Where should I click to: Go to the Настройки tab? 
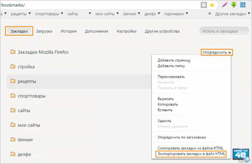pos(126,31)
